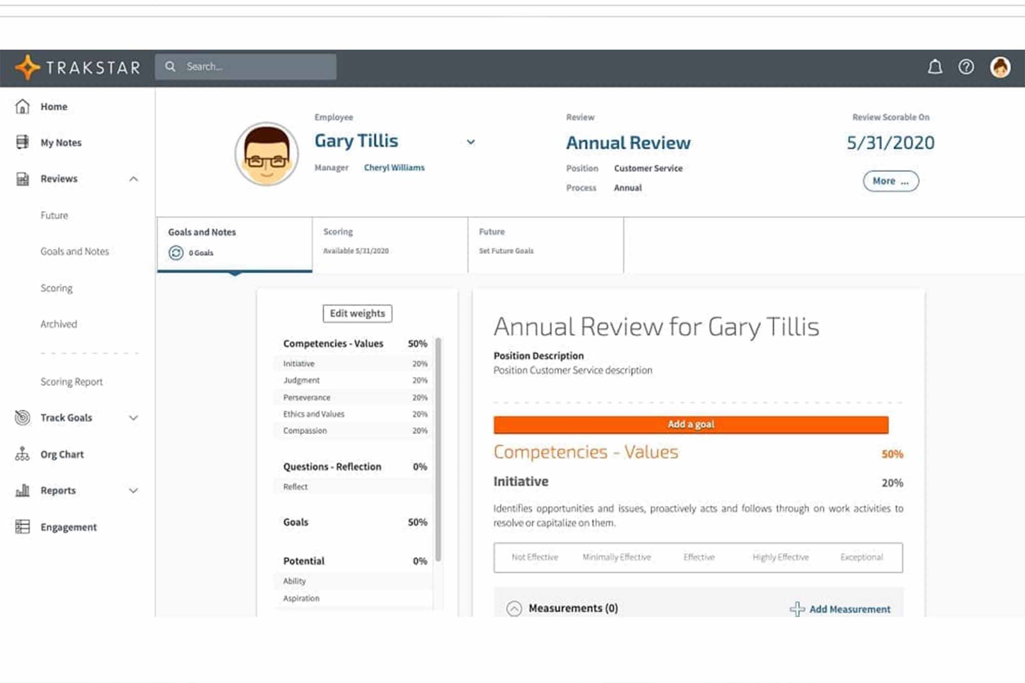The height and width of the screenshot is (683, 1025).
Task: Collapse the Reviews sidebar section
Action: click(x=134, y=179)
